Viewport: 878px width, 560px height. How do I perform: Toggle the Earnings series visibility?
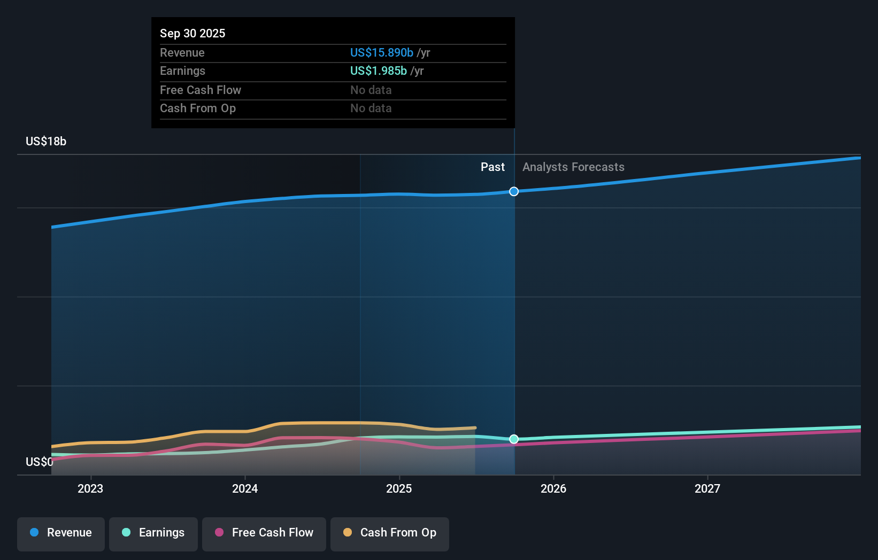point(153,533)
